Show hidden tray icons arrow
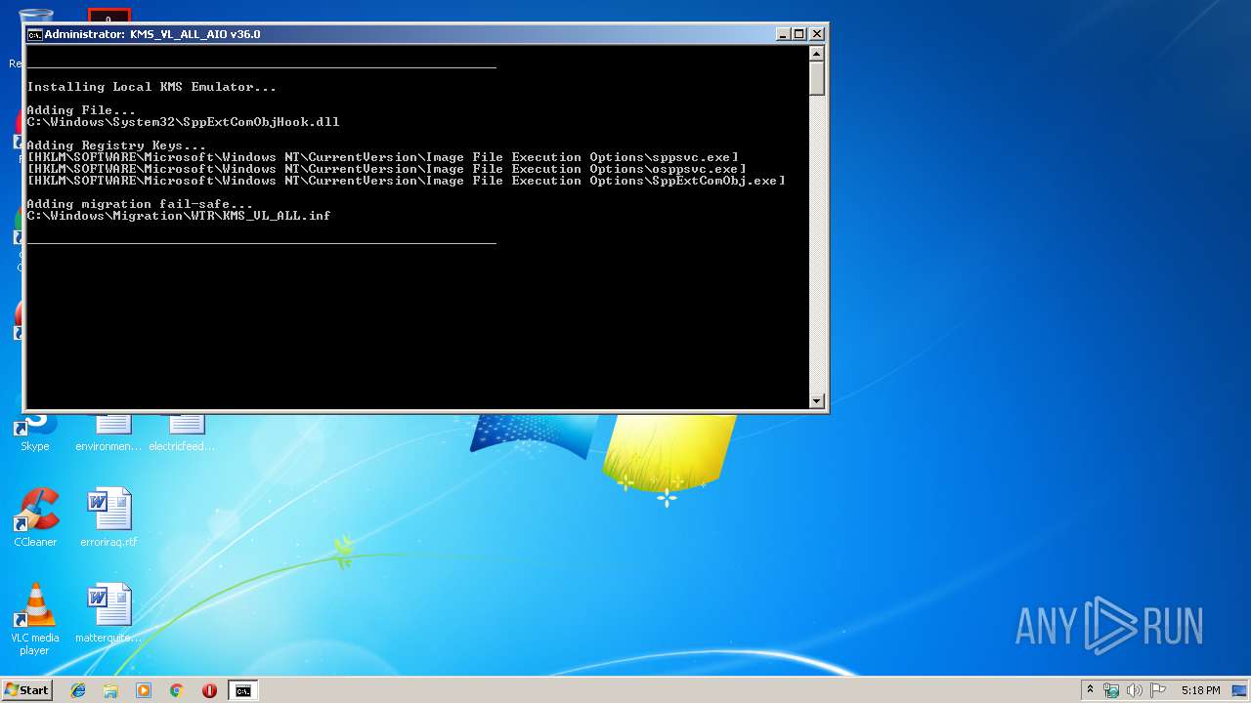The height and width of the screenshot is (703, 1251). click(x=1090, y=690)
